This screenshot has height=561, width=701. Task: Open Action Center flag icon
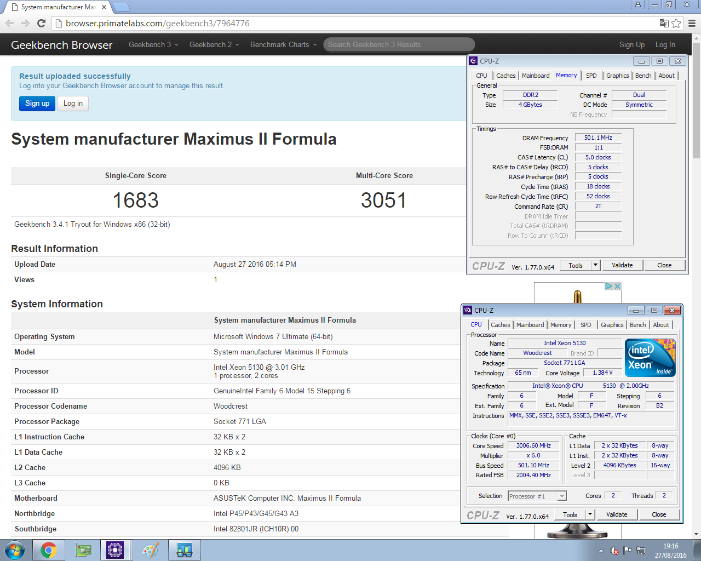pos(628,551)
